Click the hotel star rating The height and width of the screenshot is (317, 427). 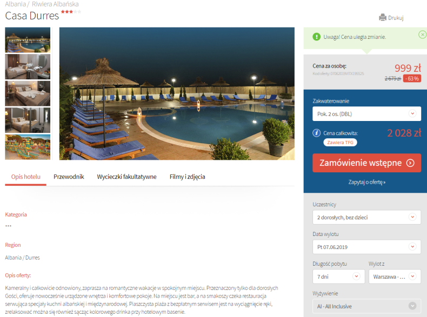tap(71, 12)
